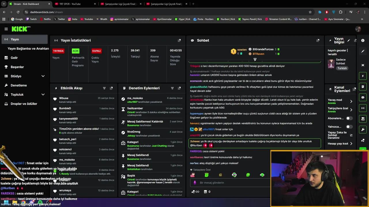
Task: Open Yapay Zeka ile Sohbet Denetimi link
Action: [x=340, y=135]
